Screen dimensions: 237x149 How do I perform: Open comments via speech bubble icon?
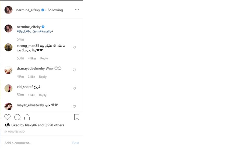coord(17,117)
